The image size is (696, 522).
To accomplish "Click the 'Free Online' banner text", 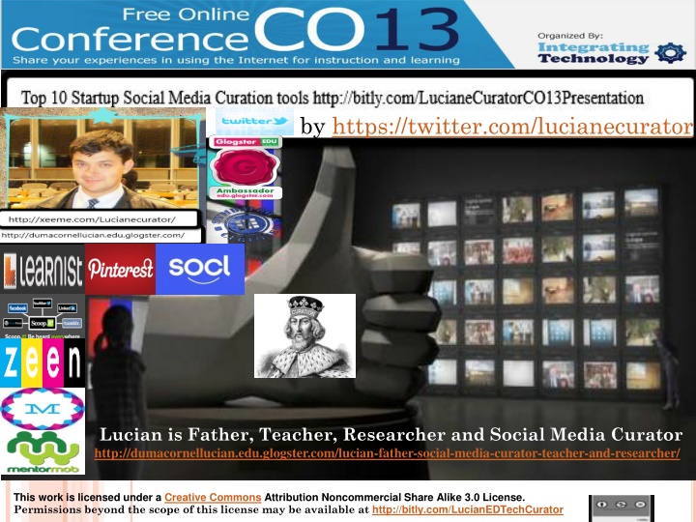I will 186,14.
